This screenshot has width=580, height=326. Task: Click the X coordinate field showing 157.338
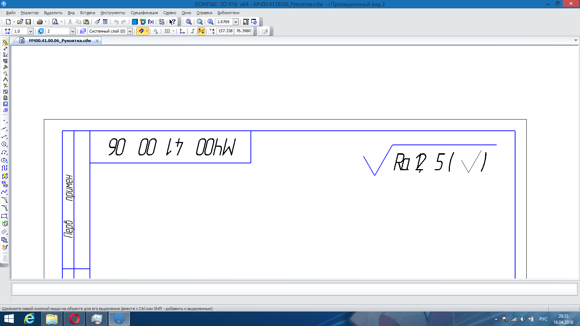click(225, 31)
